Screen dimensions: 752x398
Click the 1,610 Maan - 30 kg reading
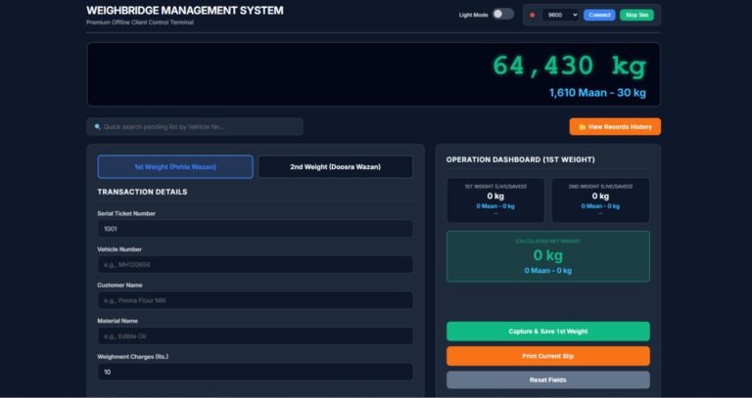click(x=597, y=93)
